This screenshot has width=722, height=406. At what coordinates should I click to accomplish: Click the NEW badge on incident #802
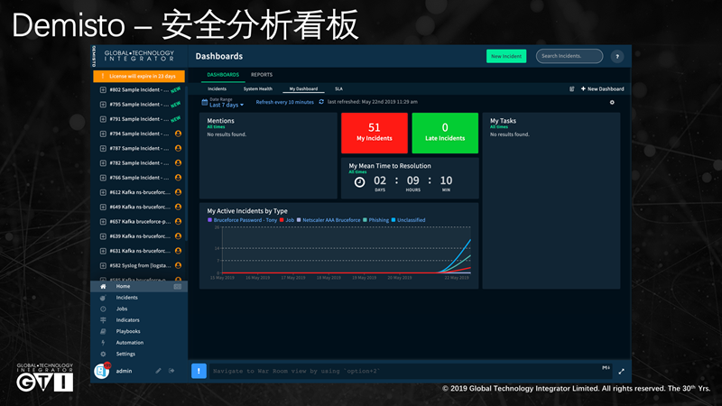[175, 89]
